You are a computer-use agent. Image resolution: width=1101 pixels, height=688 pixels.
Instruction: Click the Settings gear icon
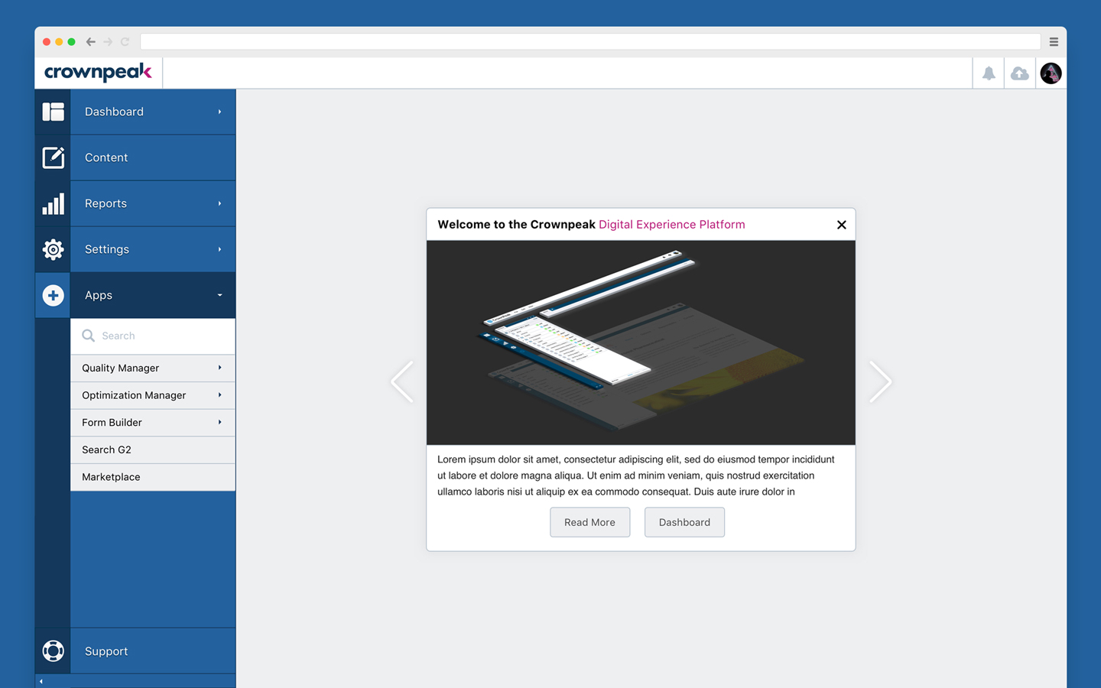coord(53,249)
